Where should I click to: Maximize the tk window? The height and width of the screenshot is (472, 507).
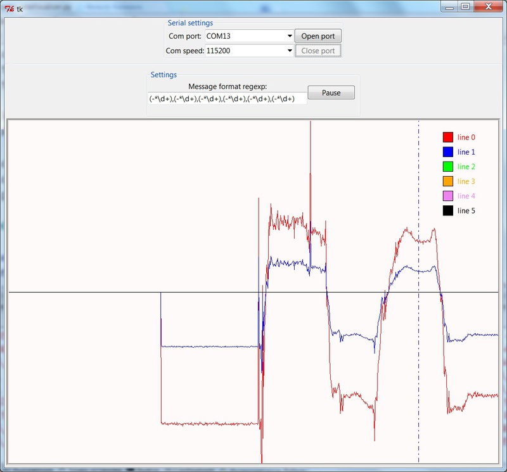click(465, 6)
